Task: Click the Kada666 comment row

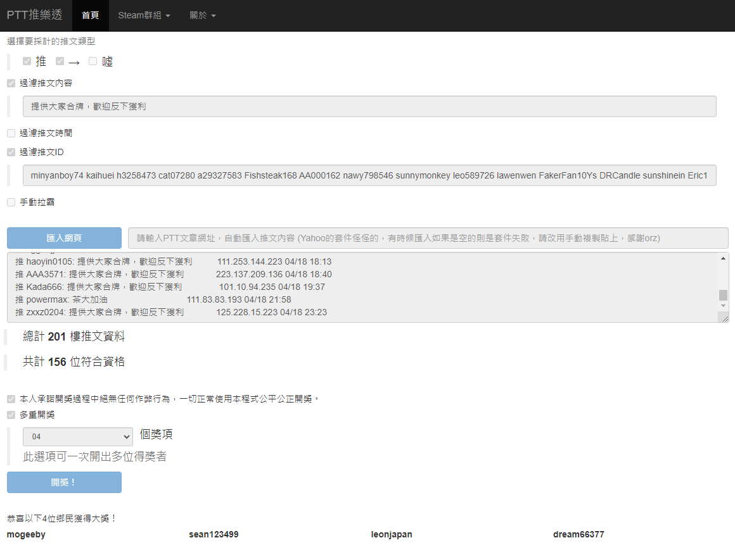Action: (170, 287)
